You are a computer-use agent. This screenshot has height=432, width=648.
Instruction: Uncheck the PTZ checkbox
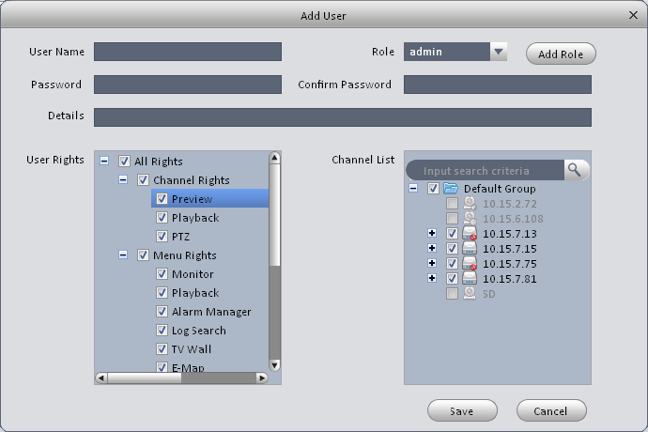click(162, 236)
